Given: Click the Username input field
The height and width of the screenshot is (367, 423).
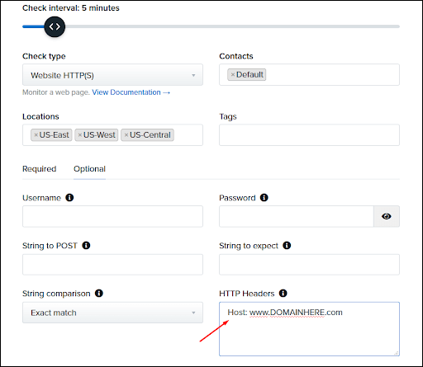Looking at the screenshot, I should pos(112,216).
